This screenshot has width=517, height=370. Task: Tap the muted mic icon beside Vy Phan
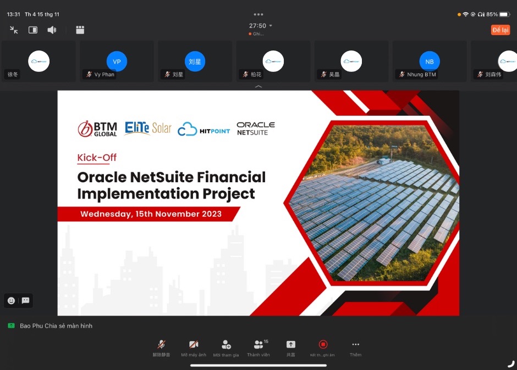click(89, 75)
